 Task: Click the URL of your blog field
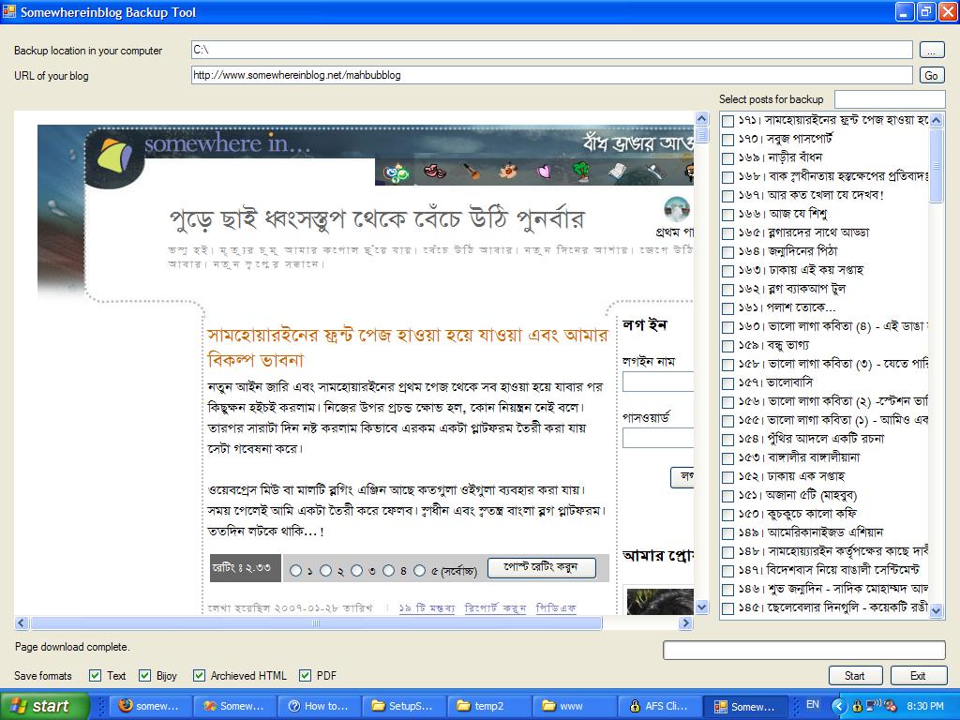point(551,75)
